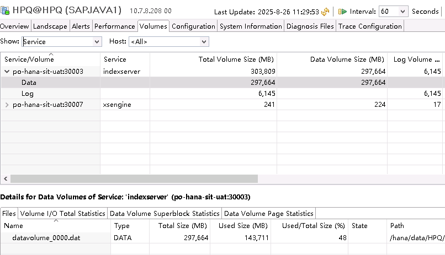
Task: Collapse the po-hana-sit-uat:30003 tree node
Action: 7,71
